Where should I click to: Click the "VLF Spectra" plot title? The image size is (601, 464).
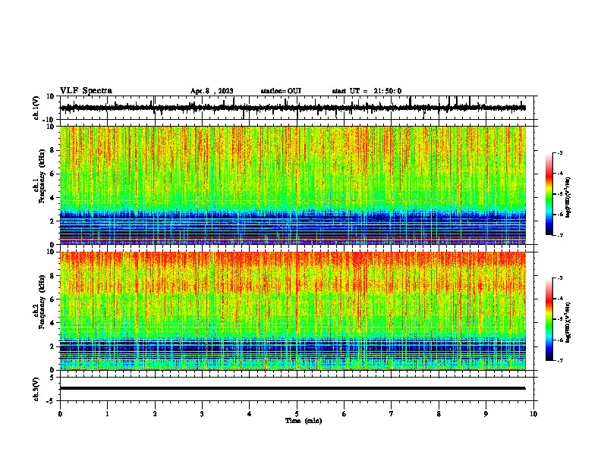(86, 91)
